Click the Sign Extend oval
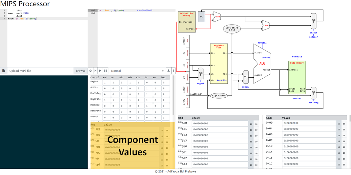This screenshot has height=175, width=351. (x=218, y=96)
